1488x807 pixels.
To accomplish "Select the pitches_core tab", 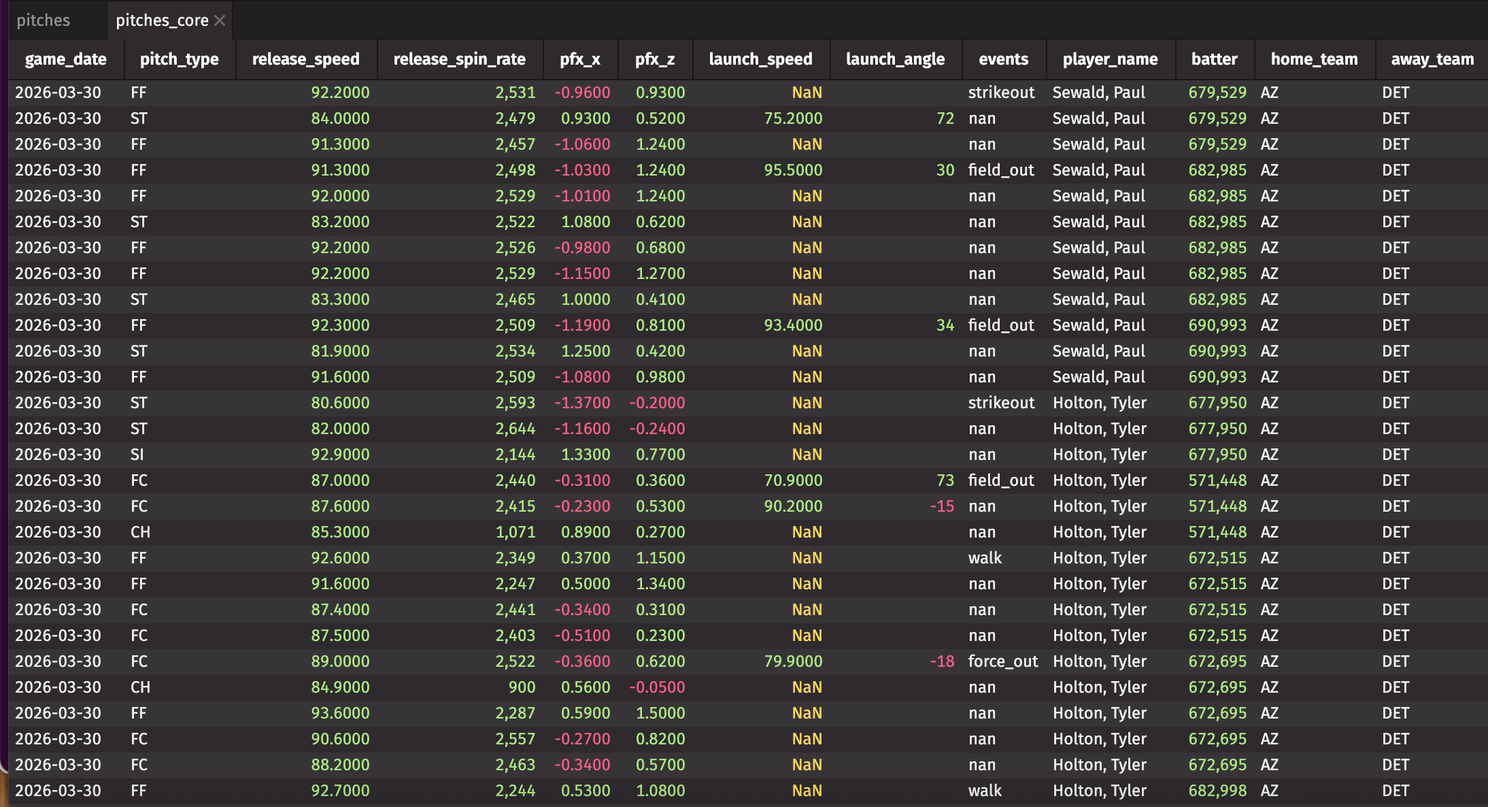I will click(162, 20).
